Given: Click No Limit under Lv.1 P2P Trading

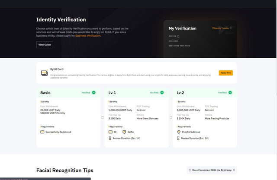Looking at the screenshot, I should tap(141, 110).
